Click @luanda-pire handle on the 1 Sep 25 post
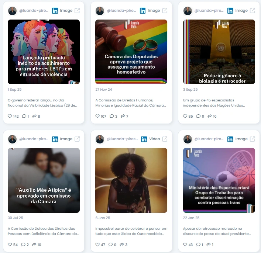The height and width of the screenshot is (253, 261). click(x=34, y=11)
